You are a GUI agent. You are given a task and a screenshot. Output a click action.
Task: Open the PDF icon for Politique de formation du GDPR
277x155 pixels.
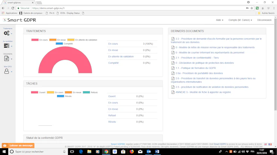point(173,68)
